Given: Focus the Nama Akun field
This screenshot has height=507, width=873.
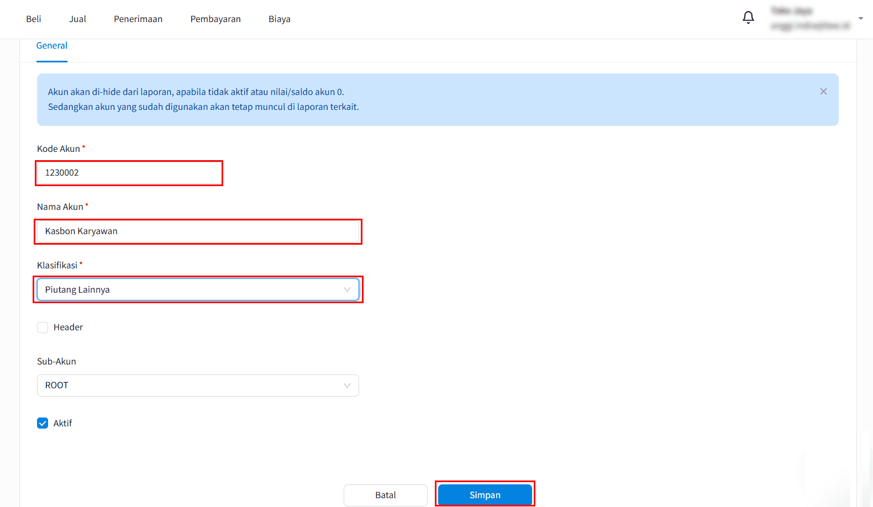Looking at the screenshot, I should (x=198, y=231).
